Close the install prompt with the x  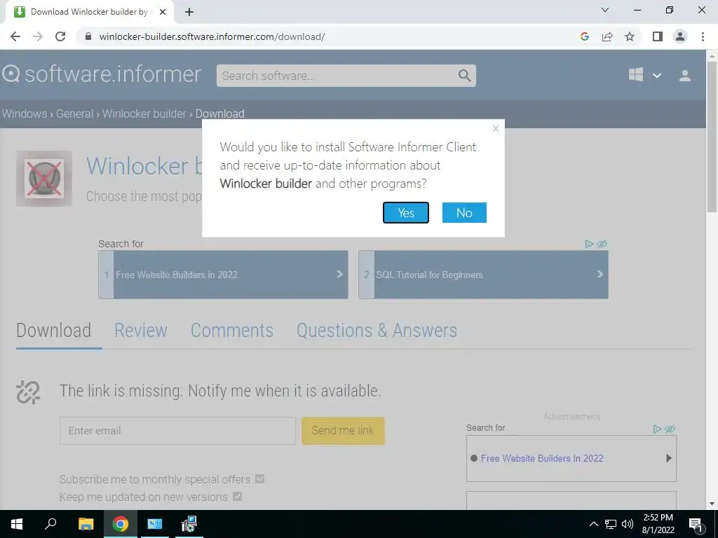(496, 129)
